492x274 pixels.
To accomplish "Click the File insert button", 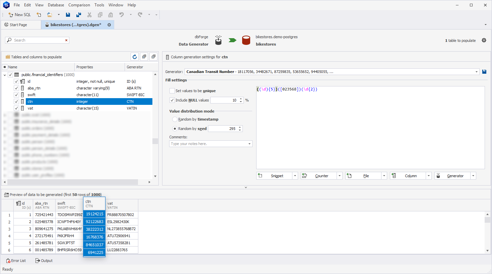I will click(x=363, y=176).
